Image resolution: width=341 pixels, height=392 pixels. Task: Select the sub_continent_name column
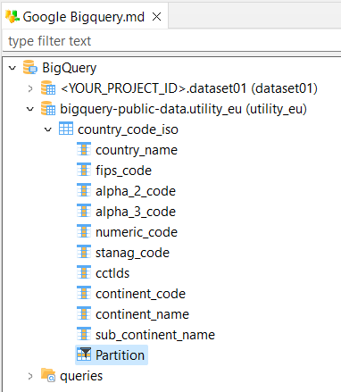click(x=155, y=335)
